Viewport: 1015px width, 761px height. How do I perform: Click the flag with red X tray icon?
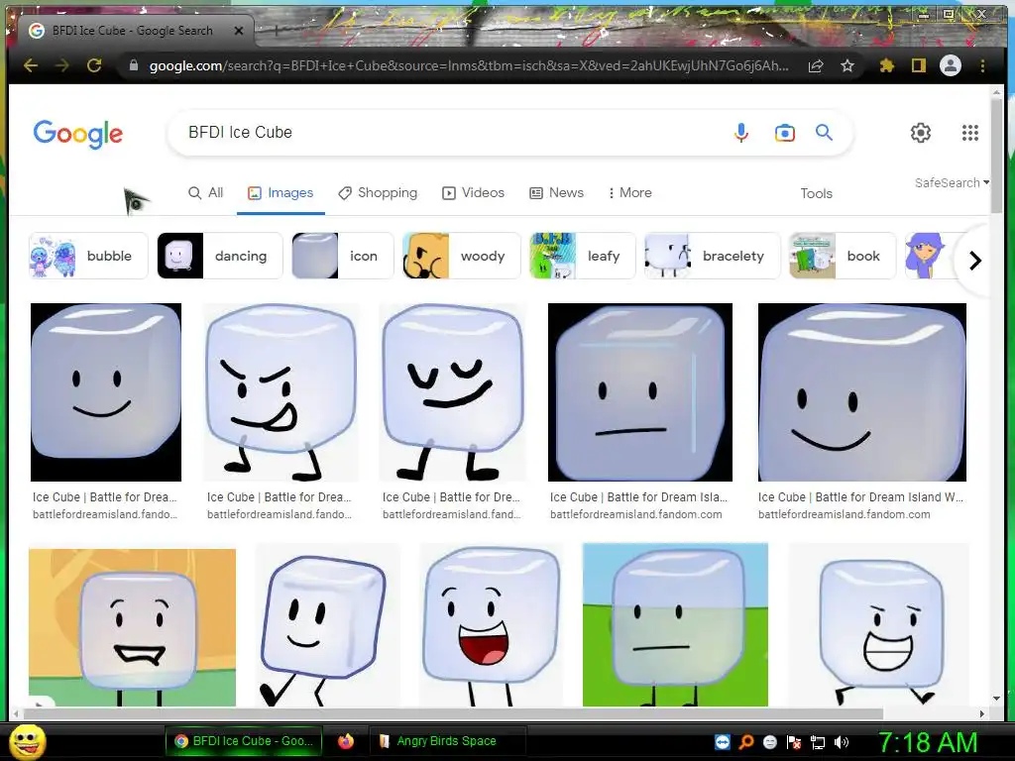pyautogui.click(x=794, y=741)
